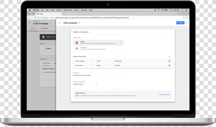Open Notification Center icon
The width and height of the screenshot is (216, 127).
186,10
